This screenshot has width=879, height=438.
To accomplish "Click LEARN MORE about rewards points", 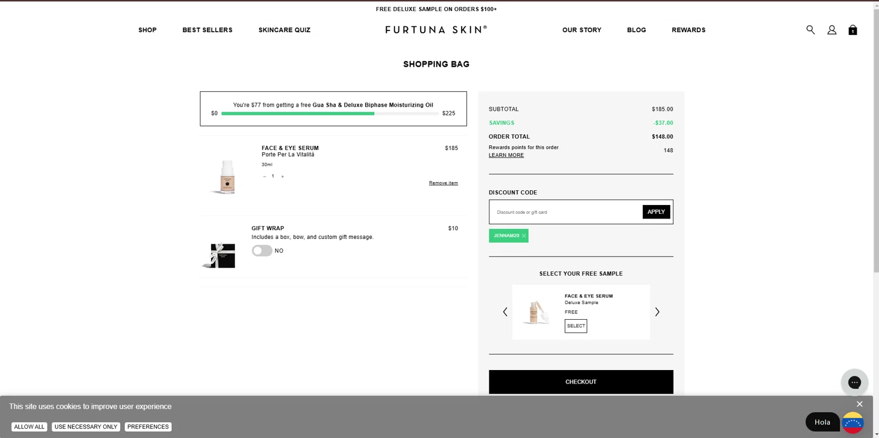I will point(506,155).
